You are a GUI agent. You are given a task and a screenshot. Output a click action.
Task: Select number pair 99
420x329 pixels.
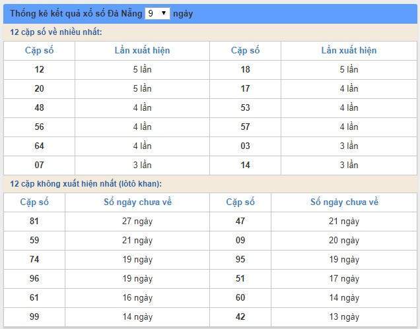click(x=34, y=316)
